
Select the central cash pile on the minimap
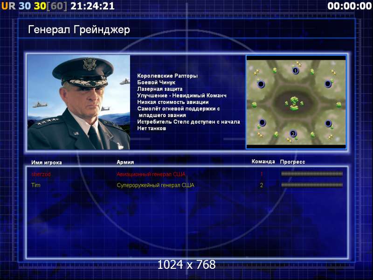coord(294,103)
